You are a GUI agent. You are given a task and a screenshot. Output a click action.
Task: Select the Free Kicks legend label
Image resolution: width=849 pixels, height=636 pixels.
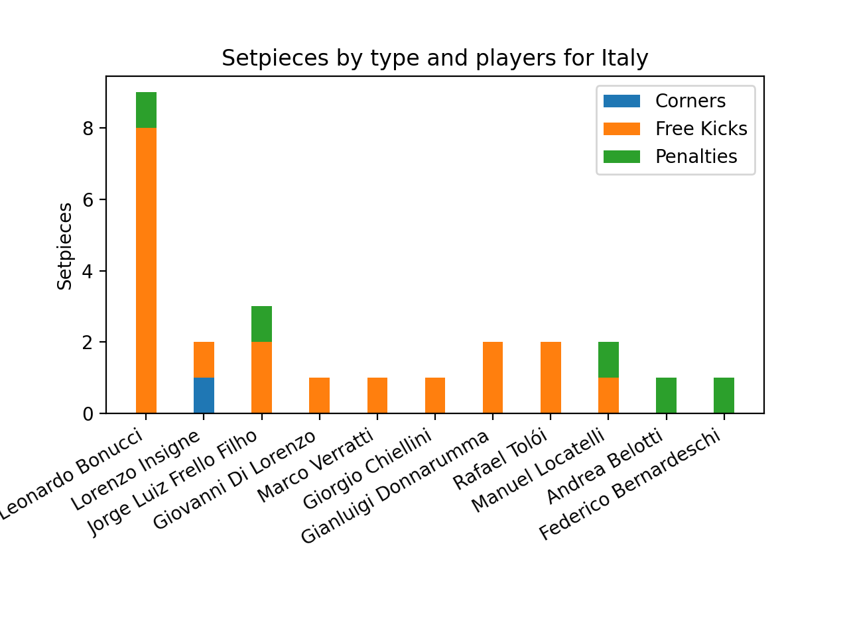coord(701,129)
